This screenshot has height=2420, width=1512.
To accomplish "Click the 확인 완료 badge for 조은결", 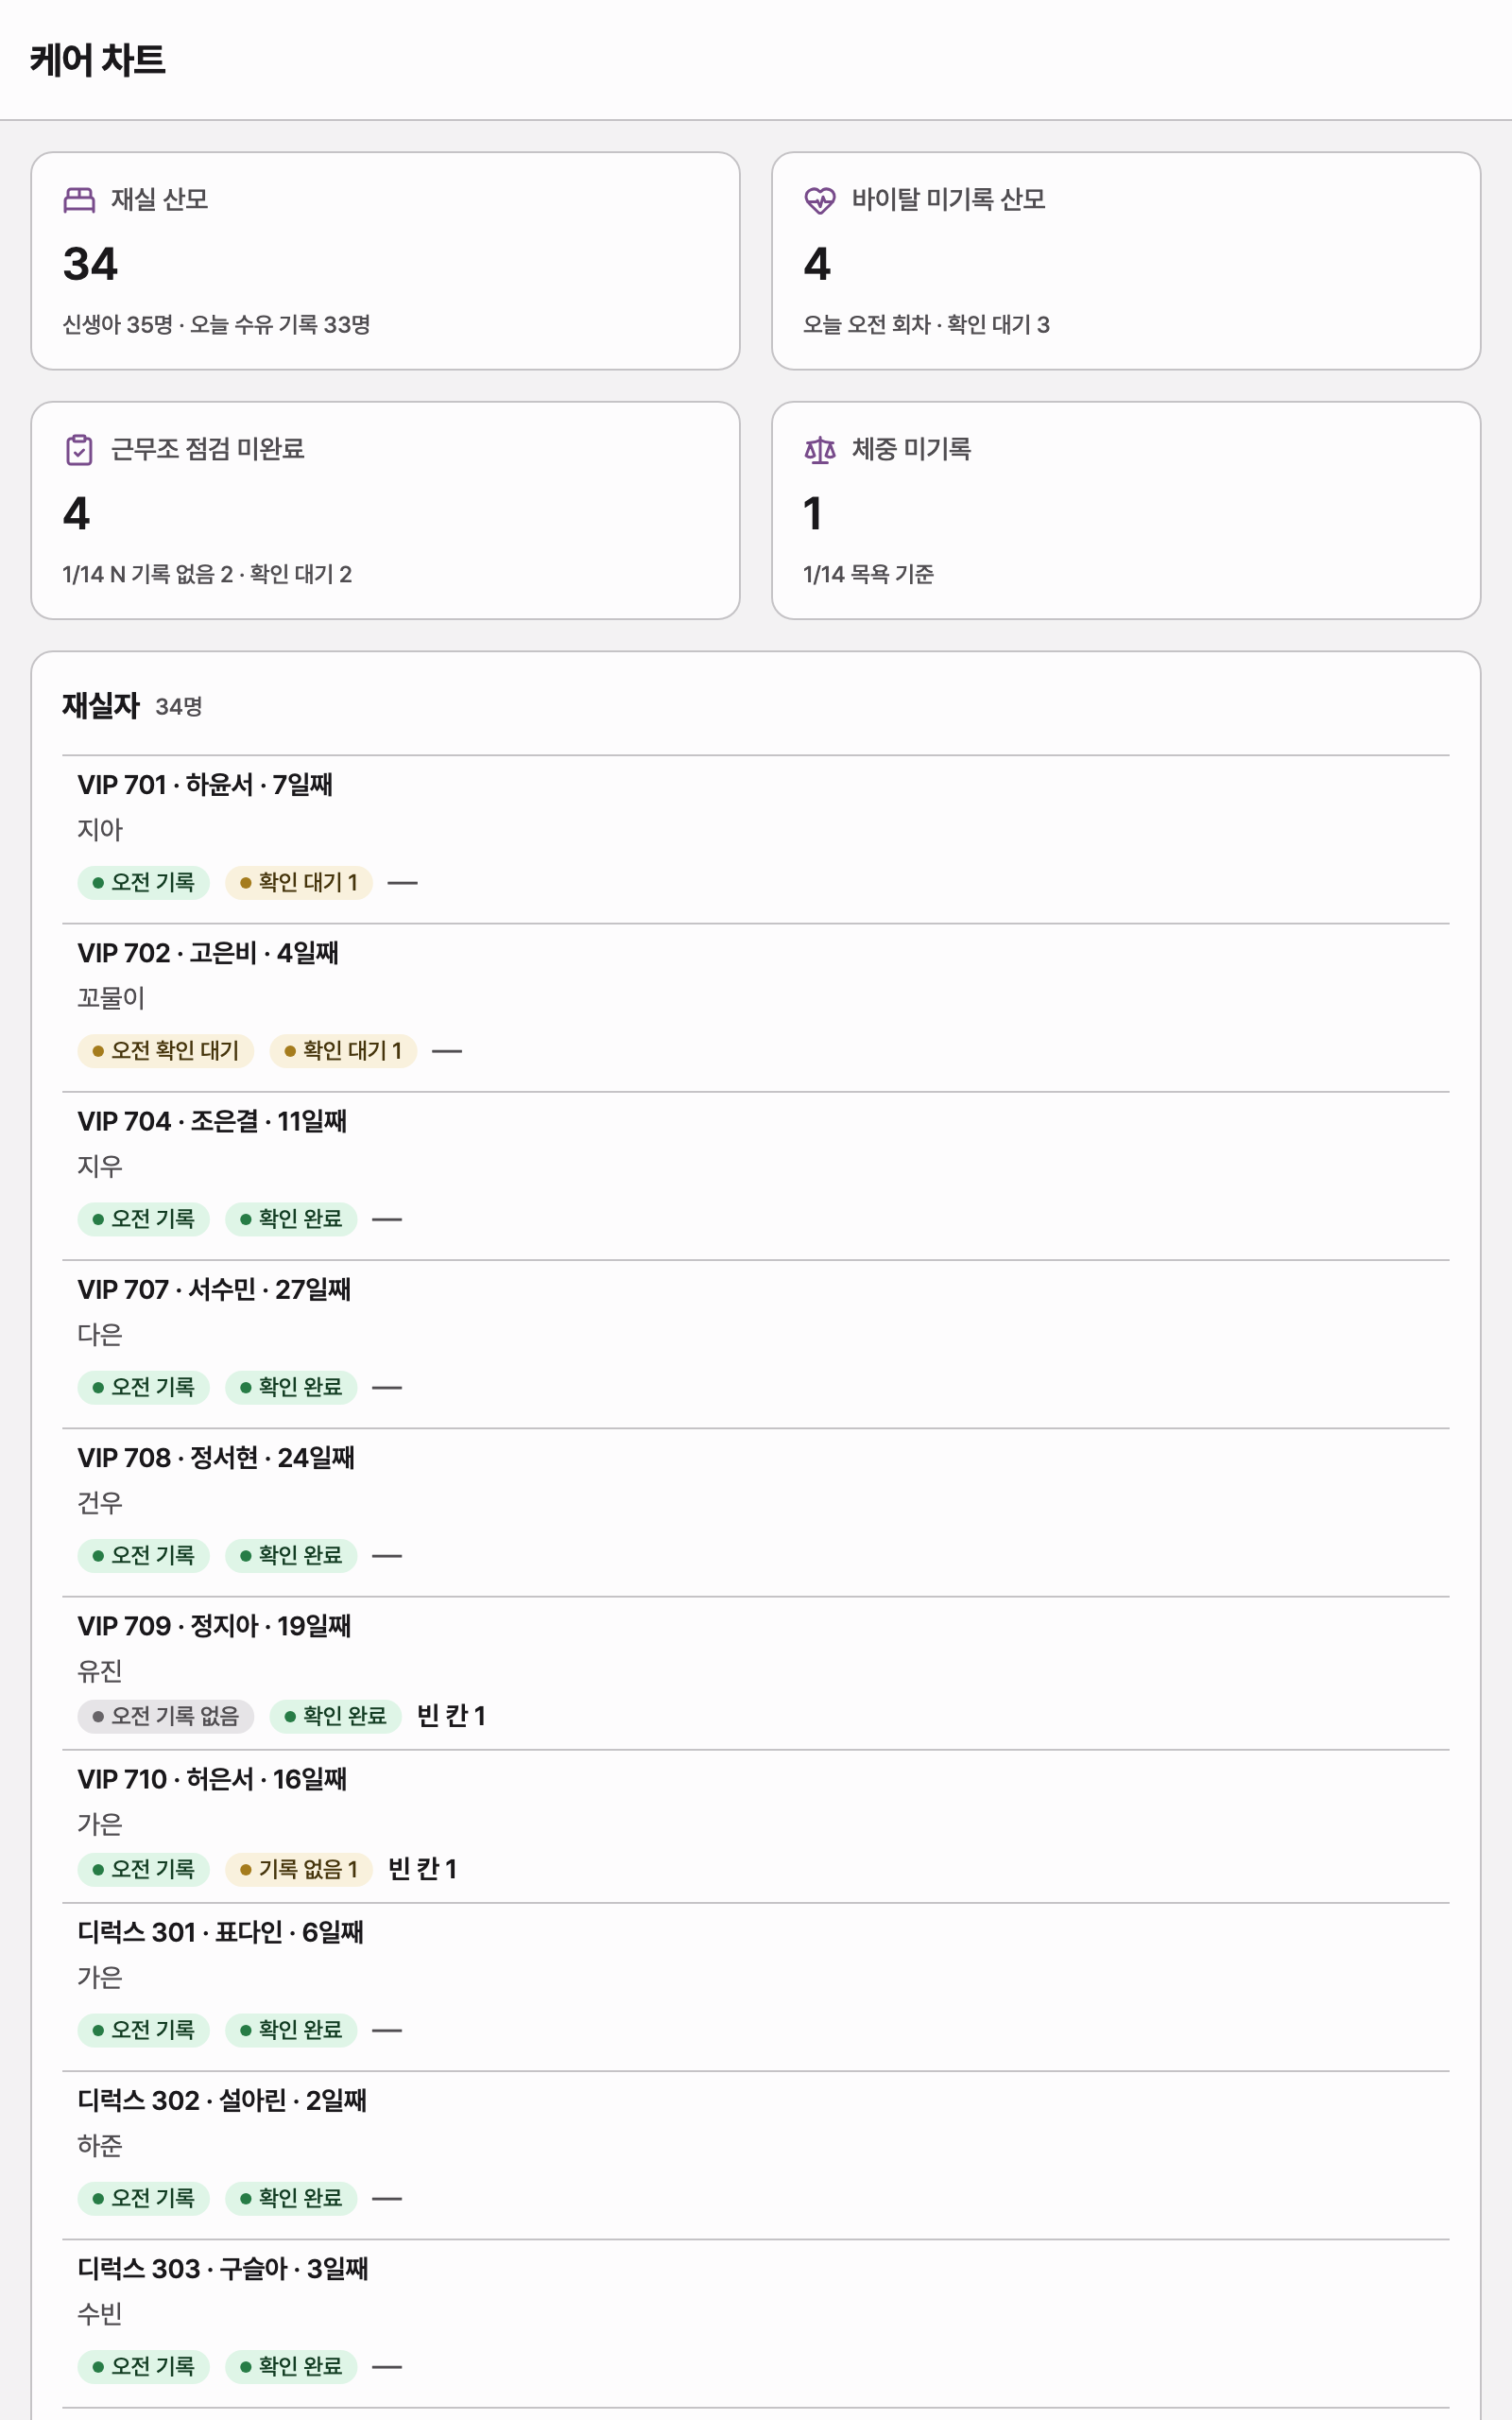I will (x=291, y=1219).
